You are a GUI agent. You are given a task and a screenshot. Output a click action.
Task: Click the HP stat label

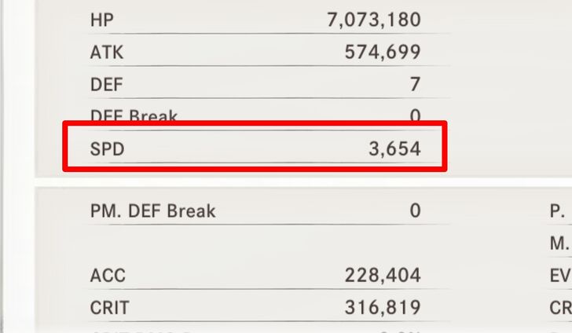pyautogui.click(x=102, y=20)
